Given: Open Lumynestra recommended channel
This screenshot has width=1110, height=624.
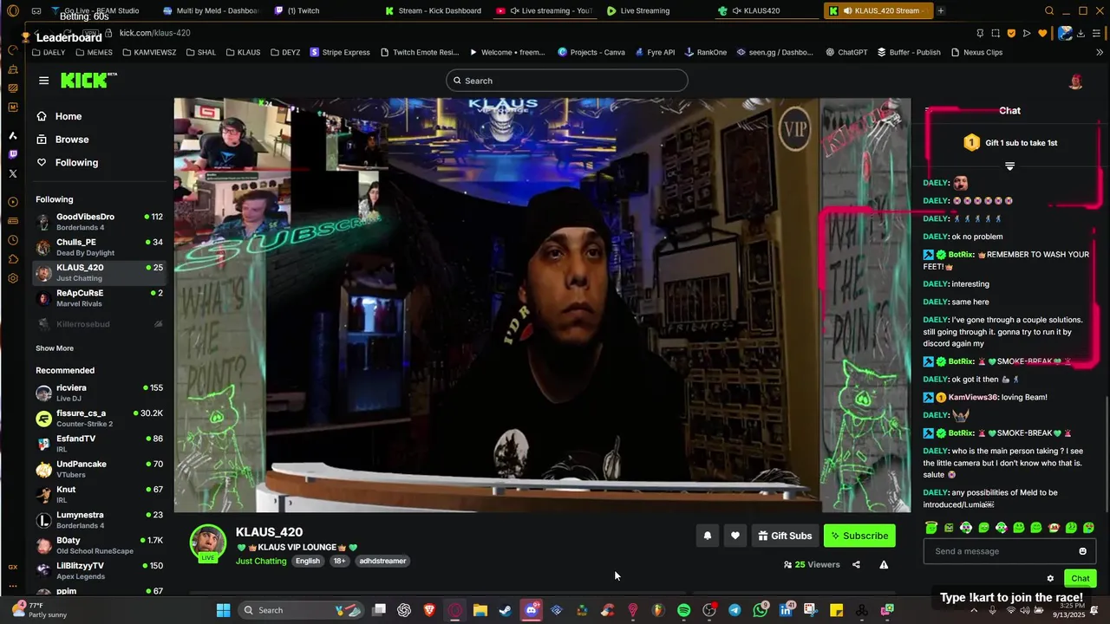Looking at the screenshot, I should pos(99,520).
